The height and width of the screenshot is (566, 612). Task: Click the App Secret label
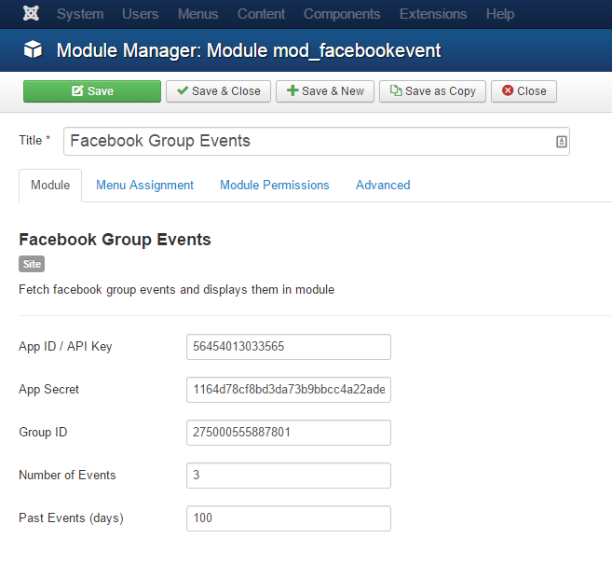pyautogui.click(x=48, y=390)
